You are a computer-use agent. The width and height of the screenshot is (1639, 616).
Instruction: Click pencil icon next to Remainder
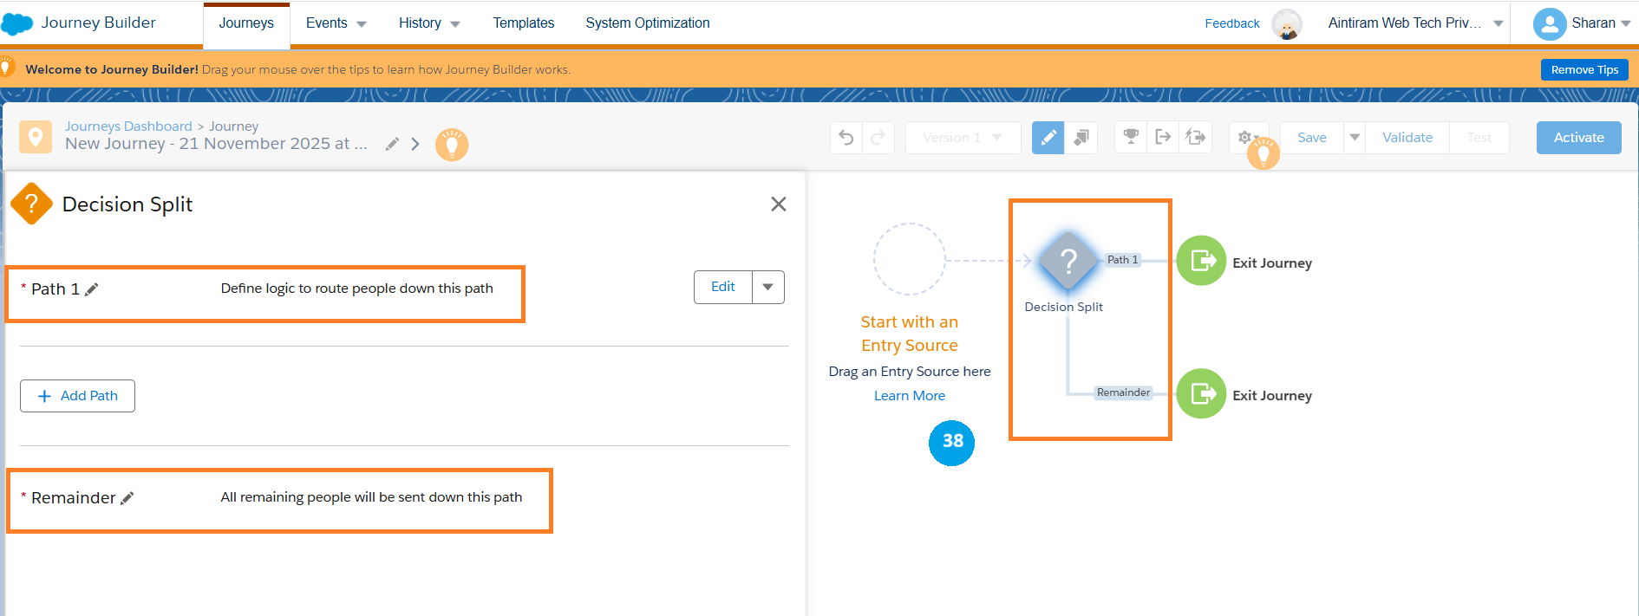[x=127, y=498]
